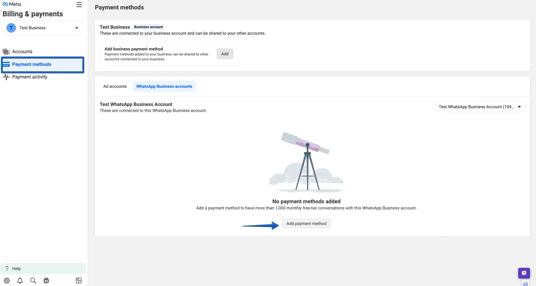Select the WhatsApp Business accounts tab
The image size is (536, 286).
[x=164, y=86]
